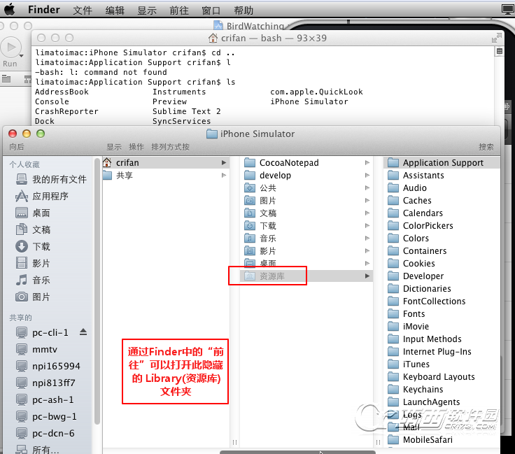
Task: Select the crifan home folder
Action: (x=166, y=162)
